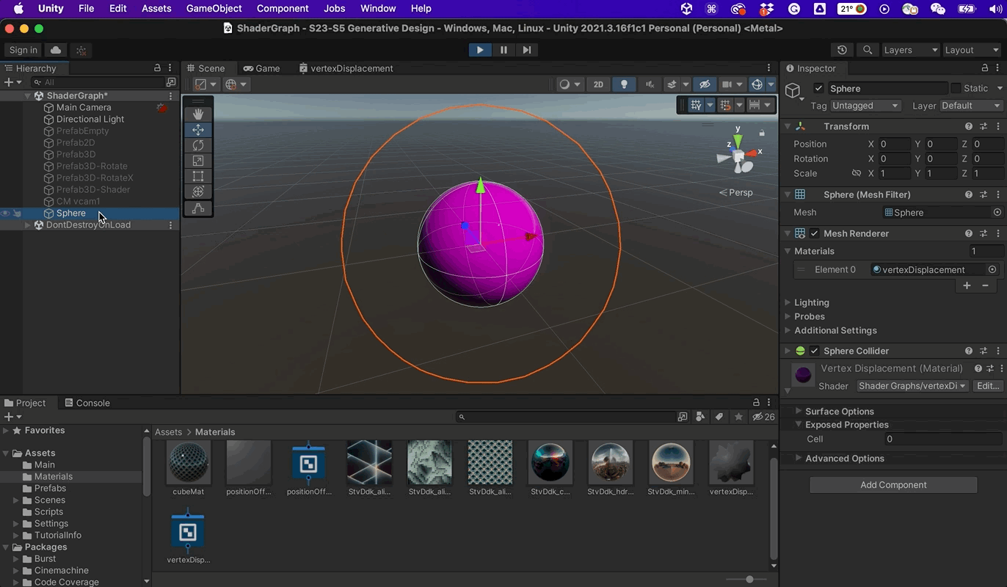Click the asset thumbnail size slider

(x=749, y=579)
